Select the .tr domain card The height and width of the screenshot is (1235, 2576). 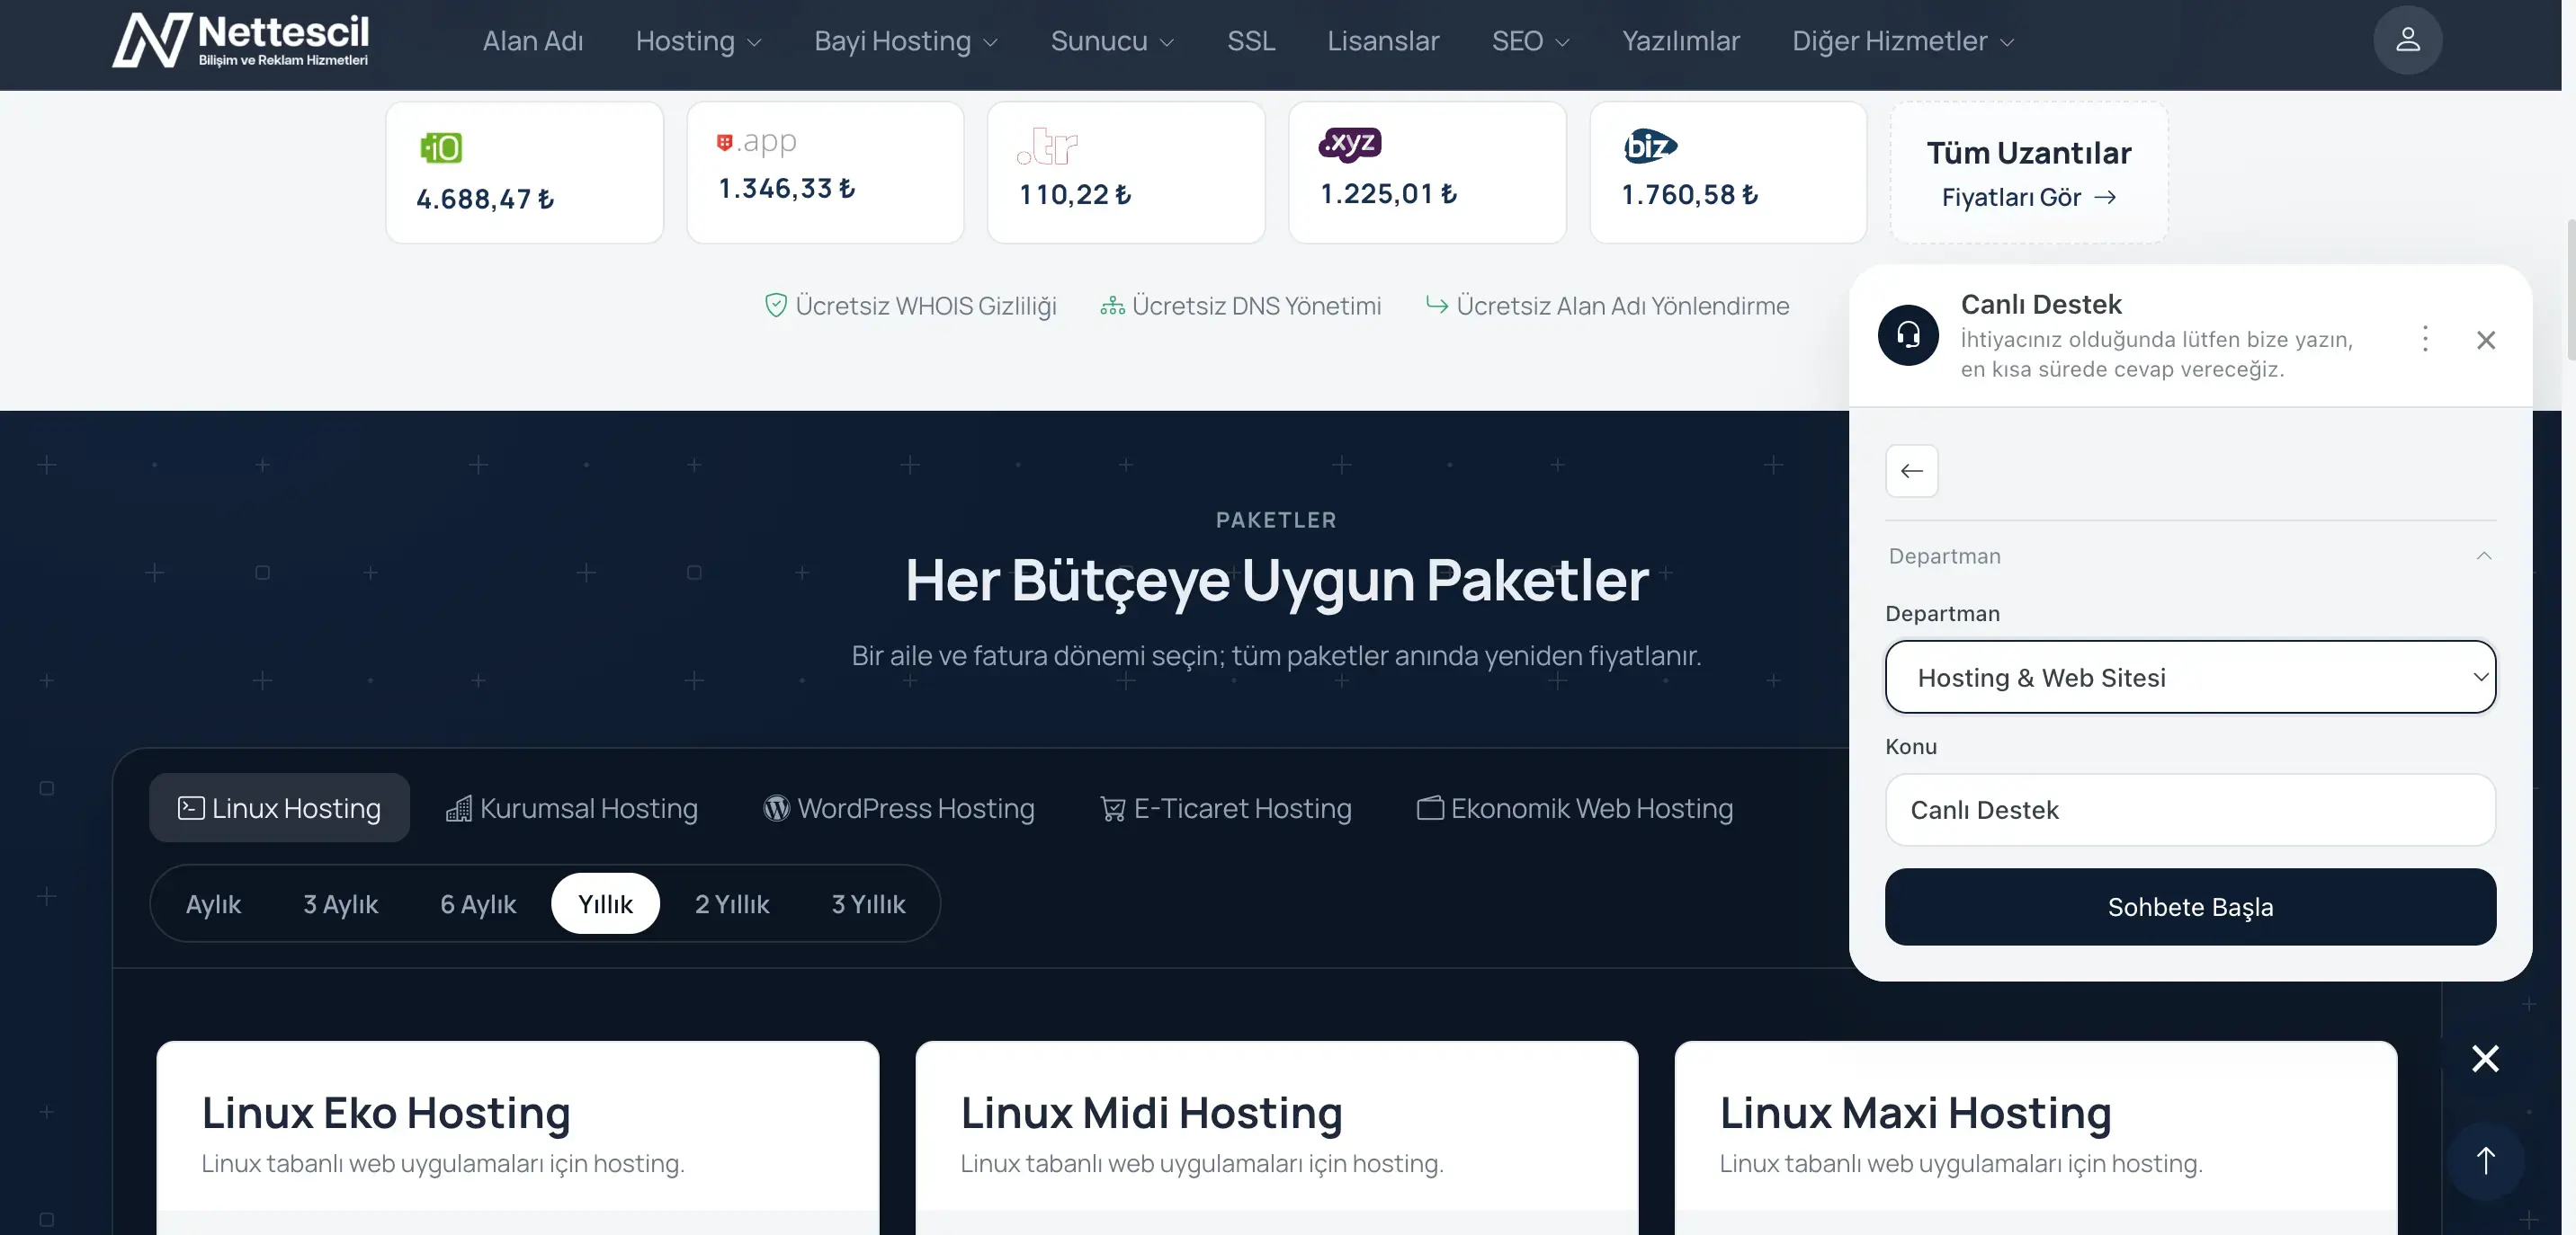(1126, 172)
